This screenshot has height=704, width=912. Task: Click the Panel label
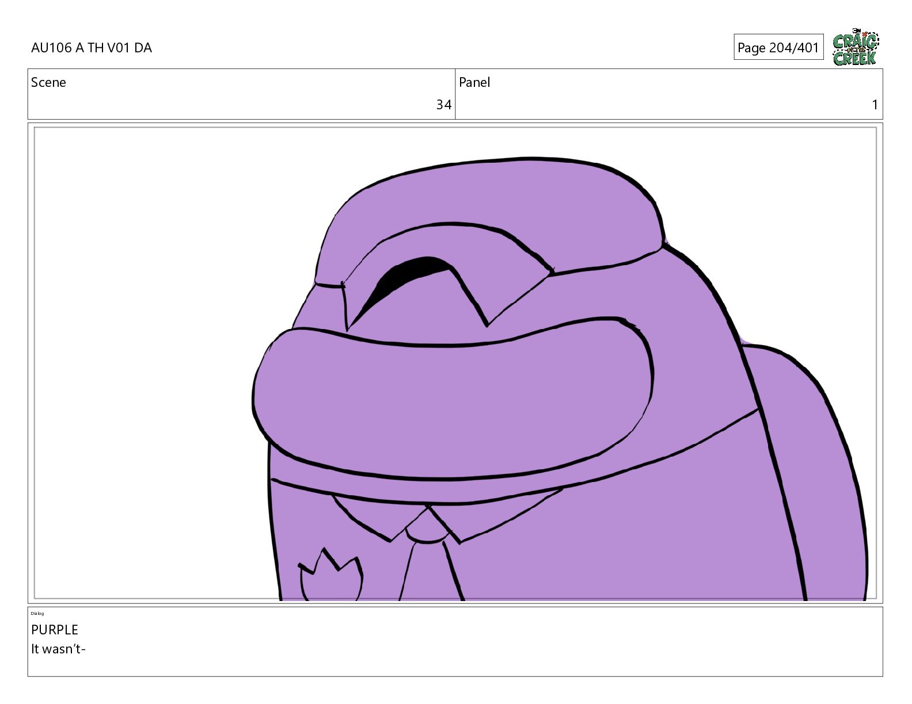click(474, 82)
